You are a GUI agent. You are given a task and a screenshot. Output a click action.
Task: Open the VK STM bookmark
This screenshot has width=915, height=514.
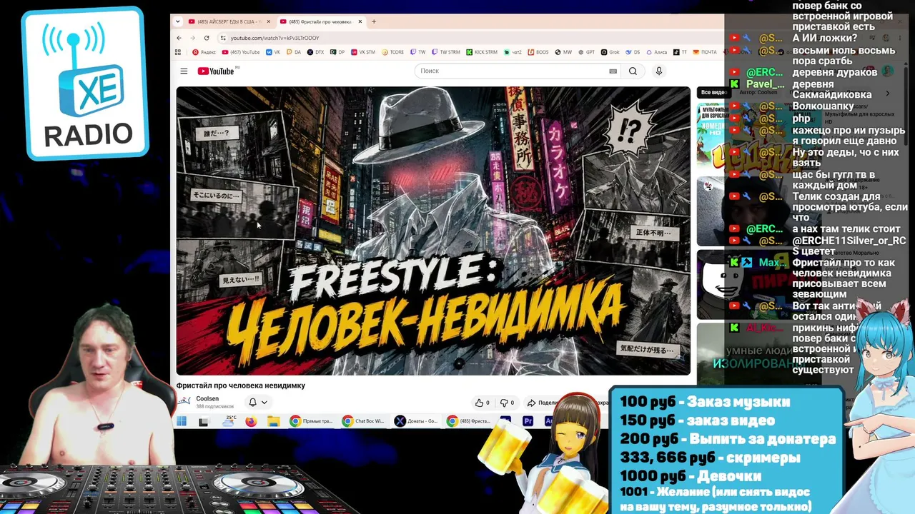[362, 52]
